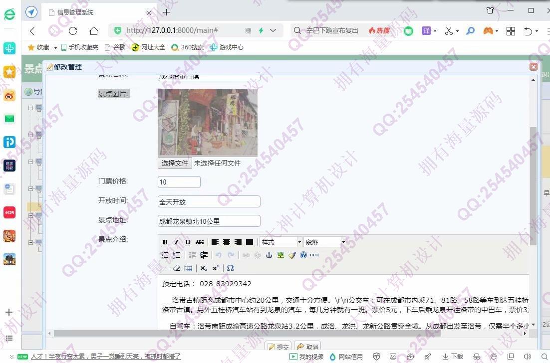Close the 修改管理 dialog
Image resolution: width=550 pixels, height=363 pixels.
click(533, 67)
